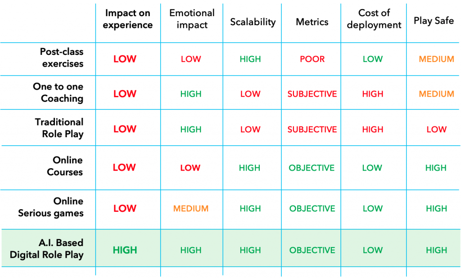The image size is (461, 278).
Task: Select the MEDIUM Play Safe cell for Post-class exercises
Action: coord(437,59)
